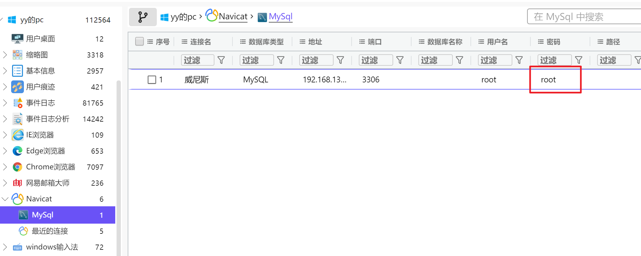Select the MySql item in sidebar tree
This screenshot has height=256, width=641.
point(58,215)
